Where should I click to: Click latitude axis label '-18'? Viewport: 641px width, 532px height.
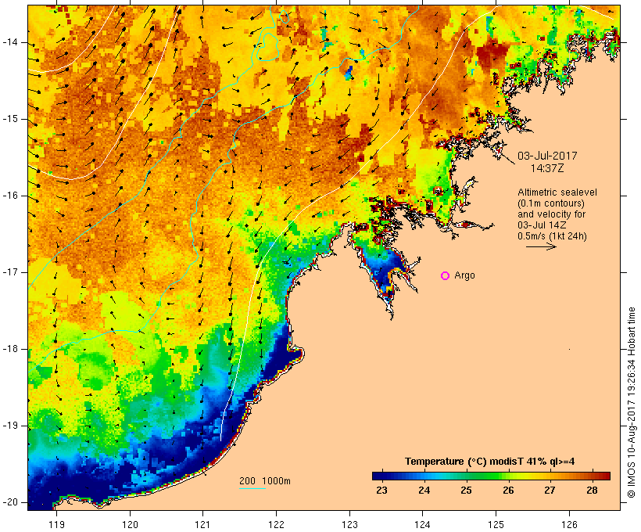(10, 349)
